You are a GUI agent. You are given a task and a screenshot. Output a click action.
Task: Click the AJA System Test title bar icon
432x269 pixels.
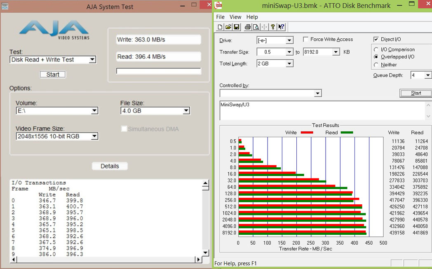coord(5,6)
